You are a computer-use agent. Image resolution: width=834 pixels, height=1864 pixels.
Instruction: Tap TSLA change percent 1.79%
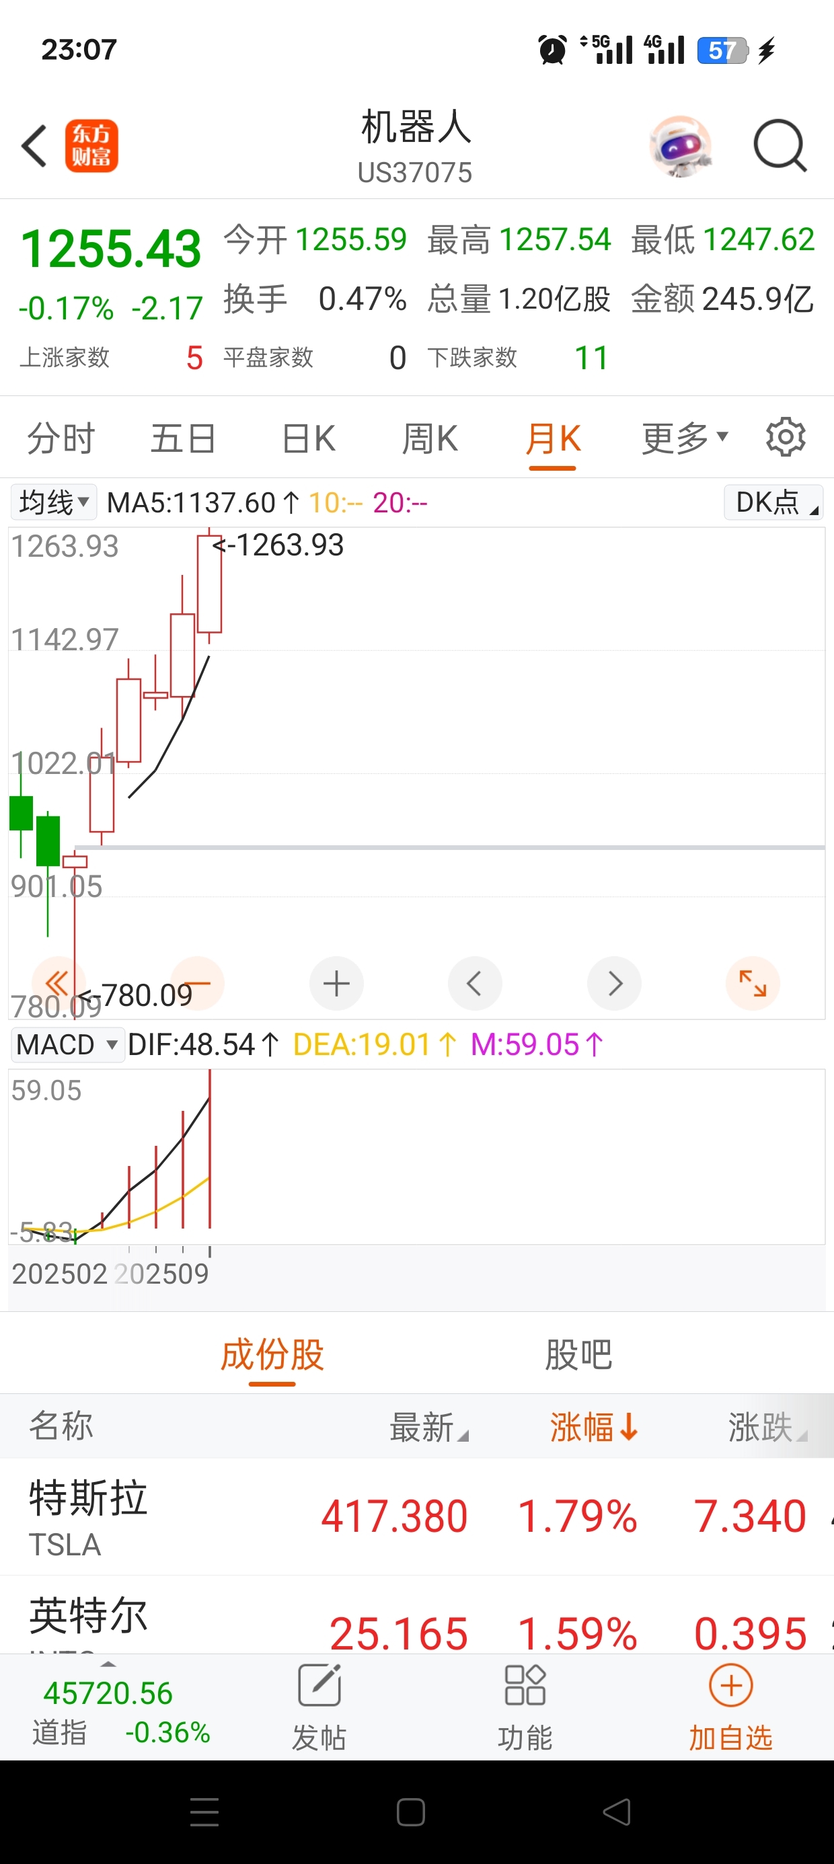[577, 1516]
